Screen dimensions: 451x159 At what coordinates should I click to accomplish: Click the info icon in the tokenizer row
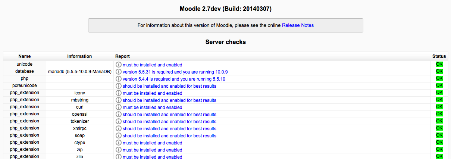[x=119, y=122]
